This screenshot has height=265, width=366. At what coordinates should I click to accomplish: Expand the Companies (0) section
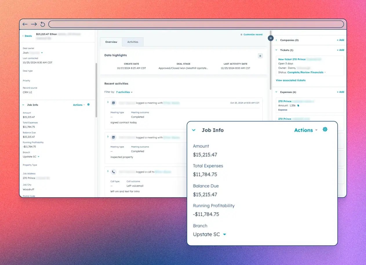click(276, 40)
